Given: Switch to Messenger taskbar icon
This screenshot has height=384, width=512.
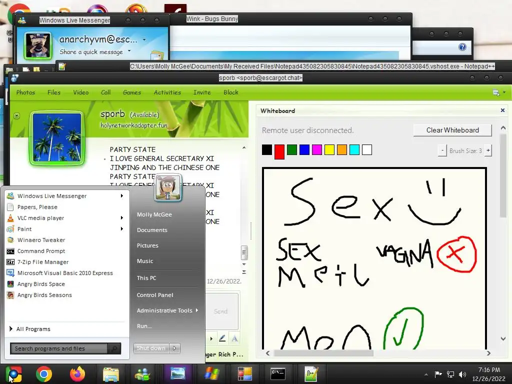Looking at the screenshot, I should pyautogui.click(x=142, y=374).
